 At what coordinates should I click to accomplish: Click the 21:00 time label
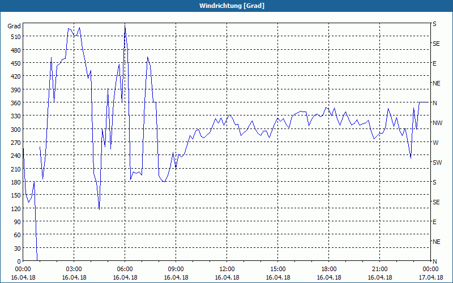[x=379, y=269]
